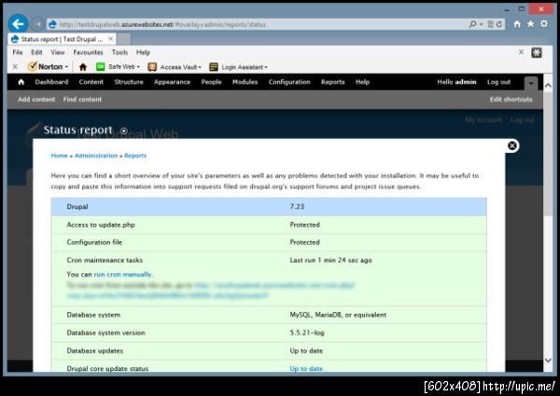560x396 pixels.
Task: Open the File menu
Action: point(17,52)
